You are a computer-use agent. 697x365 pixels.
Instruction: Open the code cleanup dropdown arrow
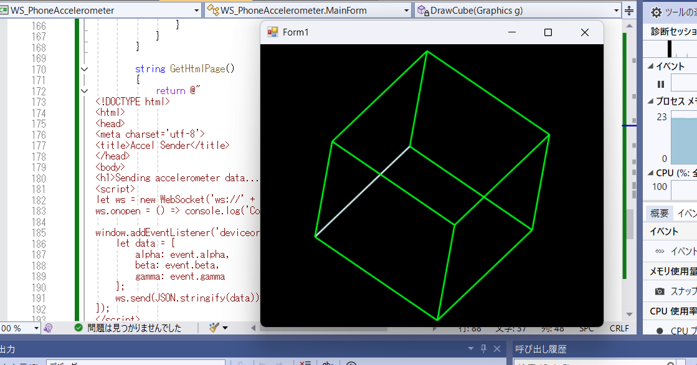(x=225, y=328)
